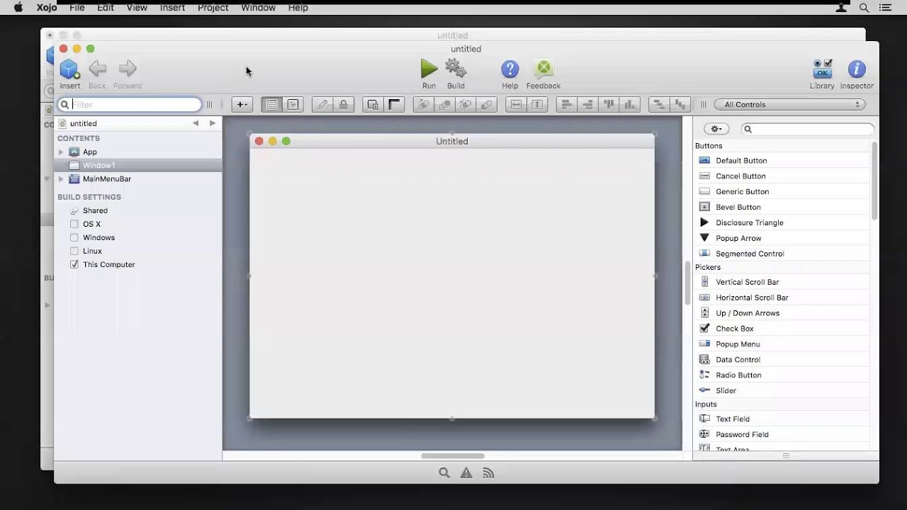Click the library gear options button
Image resolution: width=907 pixels, height=510 pixels.
point(716,129)
